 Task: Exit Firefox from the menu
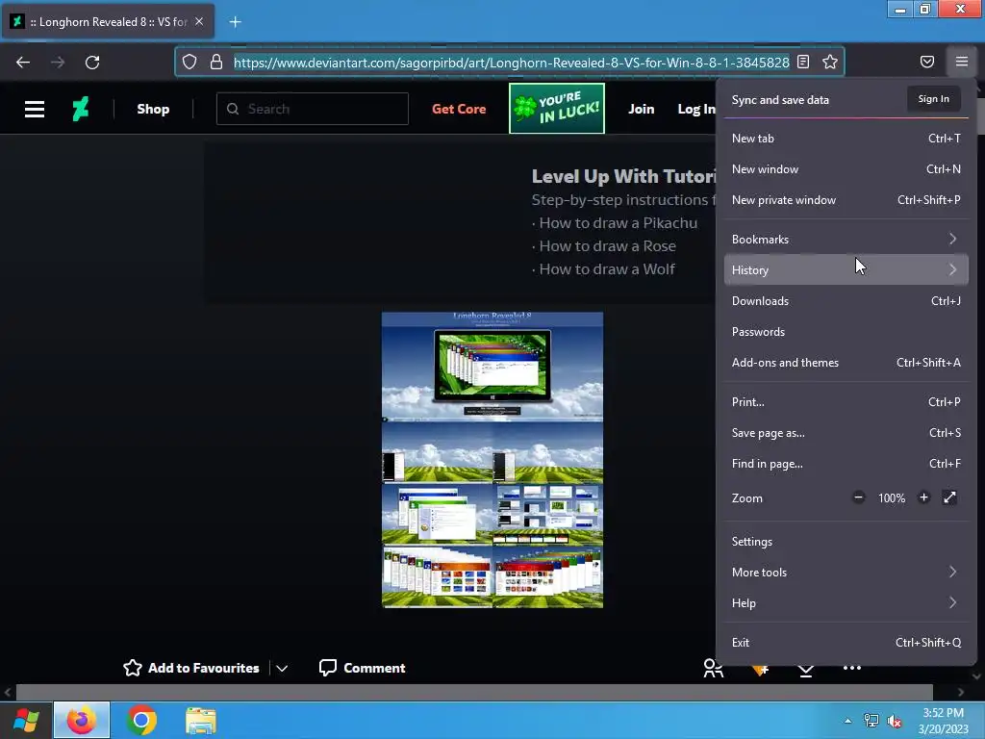846,642
